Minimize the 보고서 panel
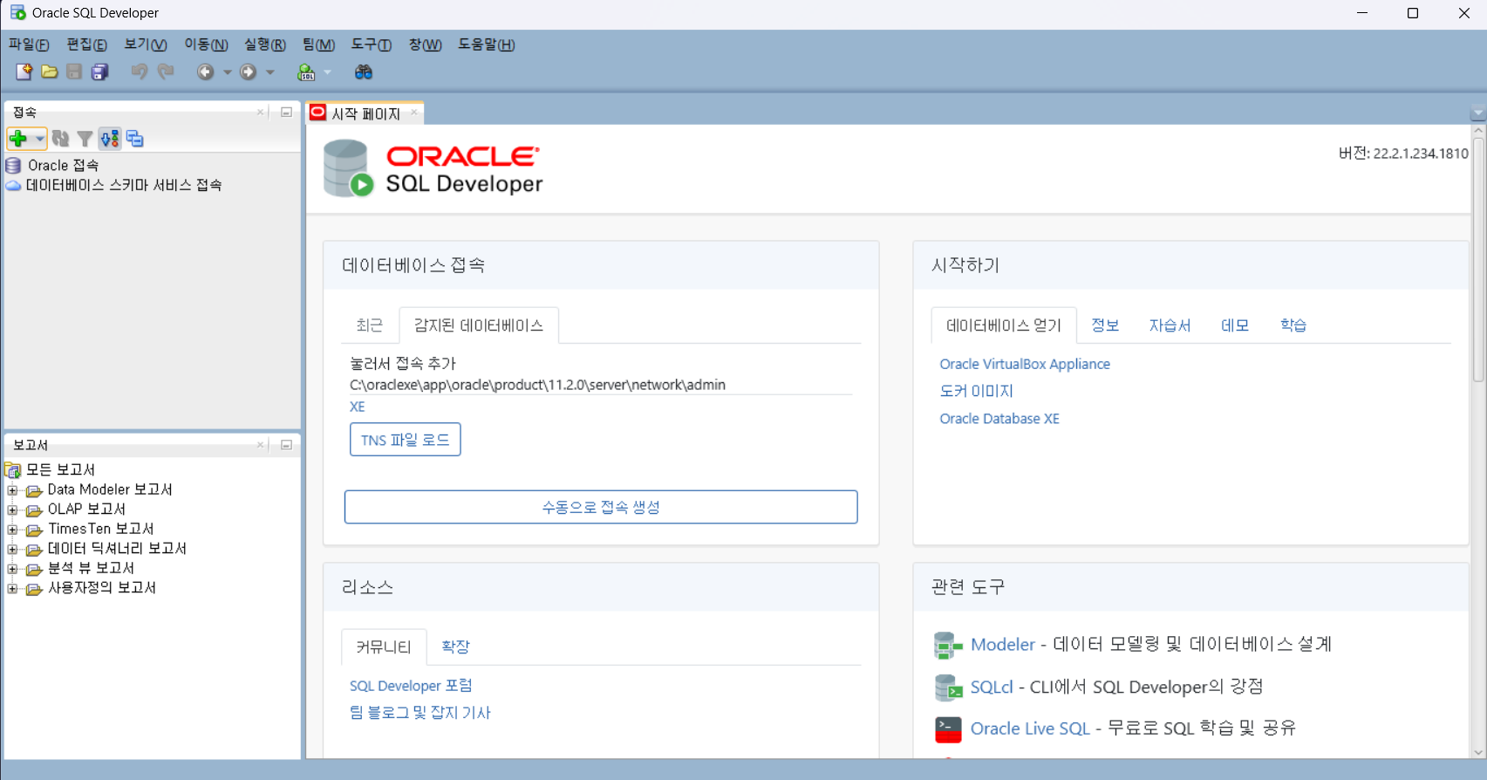 tap(286, 445)
